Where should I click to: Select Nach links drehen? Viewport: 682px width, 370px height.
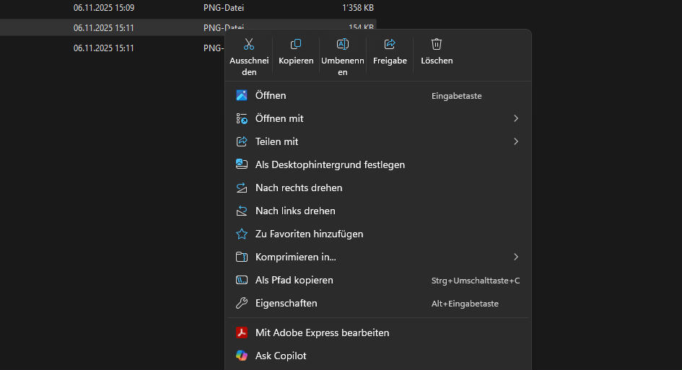[x=295, y=211]
